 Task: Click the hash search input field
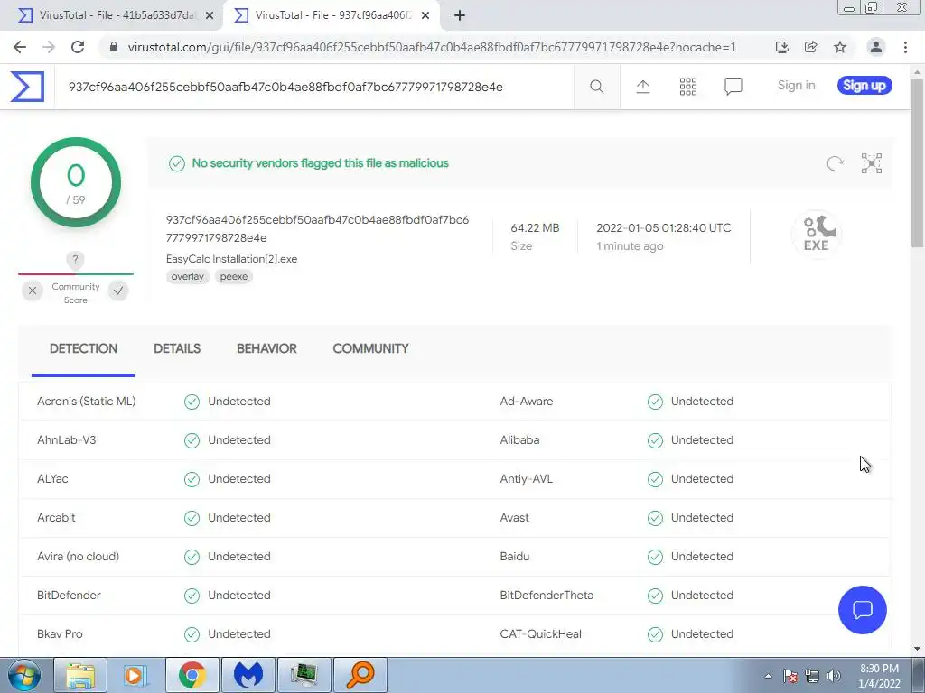point(313,88)
